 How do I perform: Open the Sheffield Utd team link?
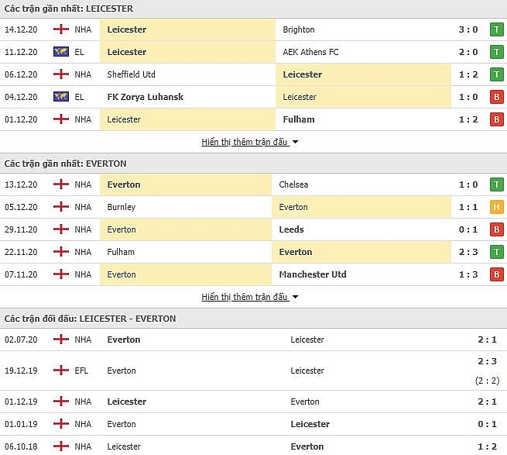click(x=132, y=74)
